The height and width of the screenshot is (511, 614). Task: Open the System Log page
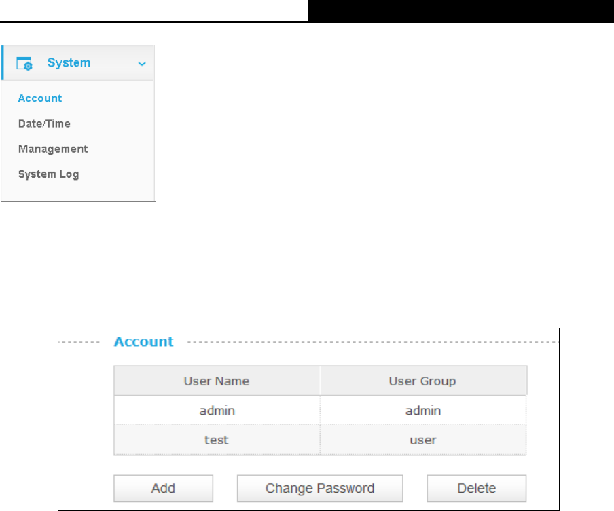(x=48, y=174)
